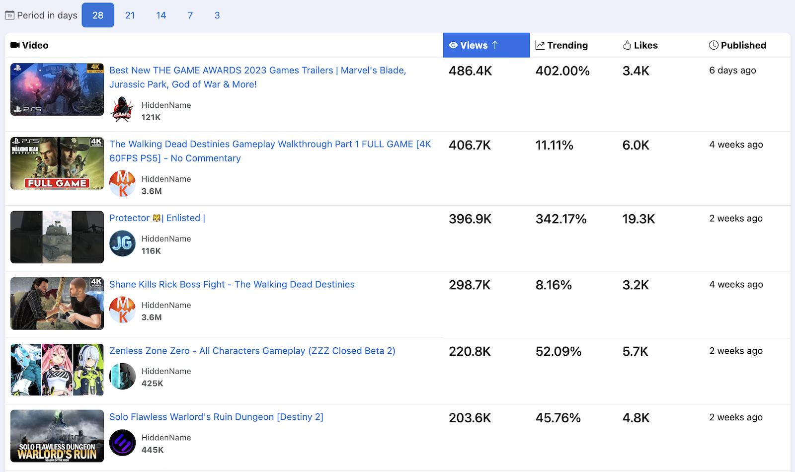Open the Walking Dead FULL GAME thumbnail

pos(57,163)
